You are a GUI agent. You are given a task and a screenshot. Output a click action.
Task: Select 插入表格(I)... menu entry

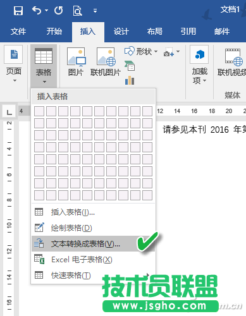click(x=93, y=212)
